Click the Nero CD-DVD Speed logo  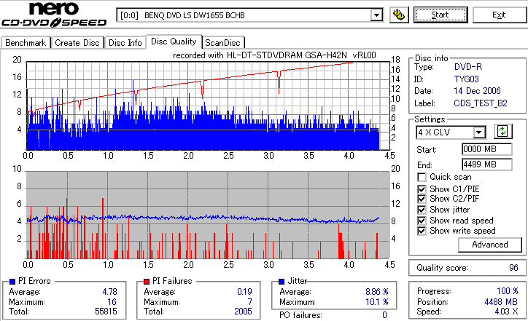54,14
